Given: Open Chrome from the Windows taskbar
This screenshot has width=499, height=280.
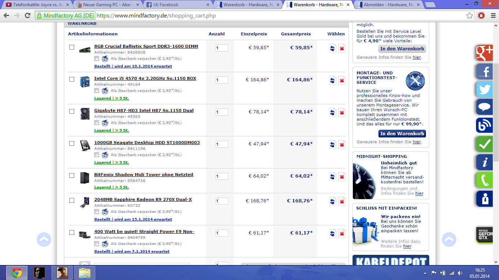Looking at the screenshot, I should 17,273.
